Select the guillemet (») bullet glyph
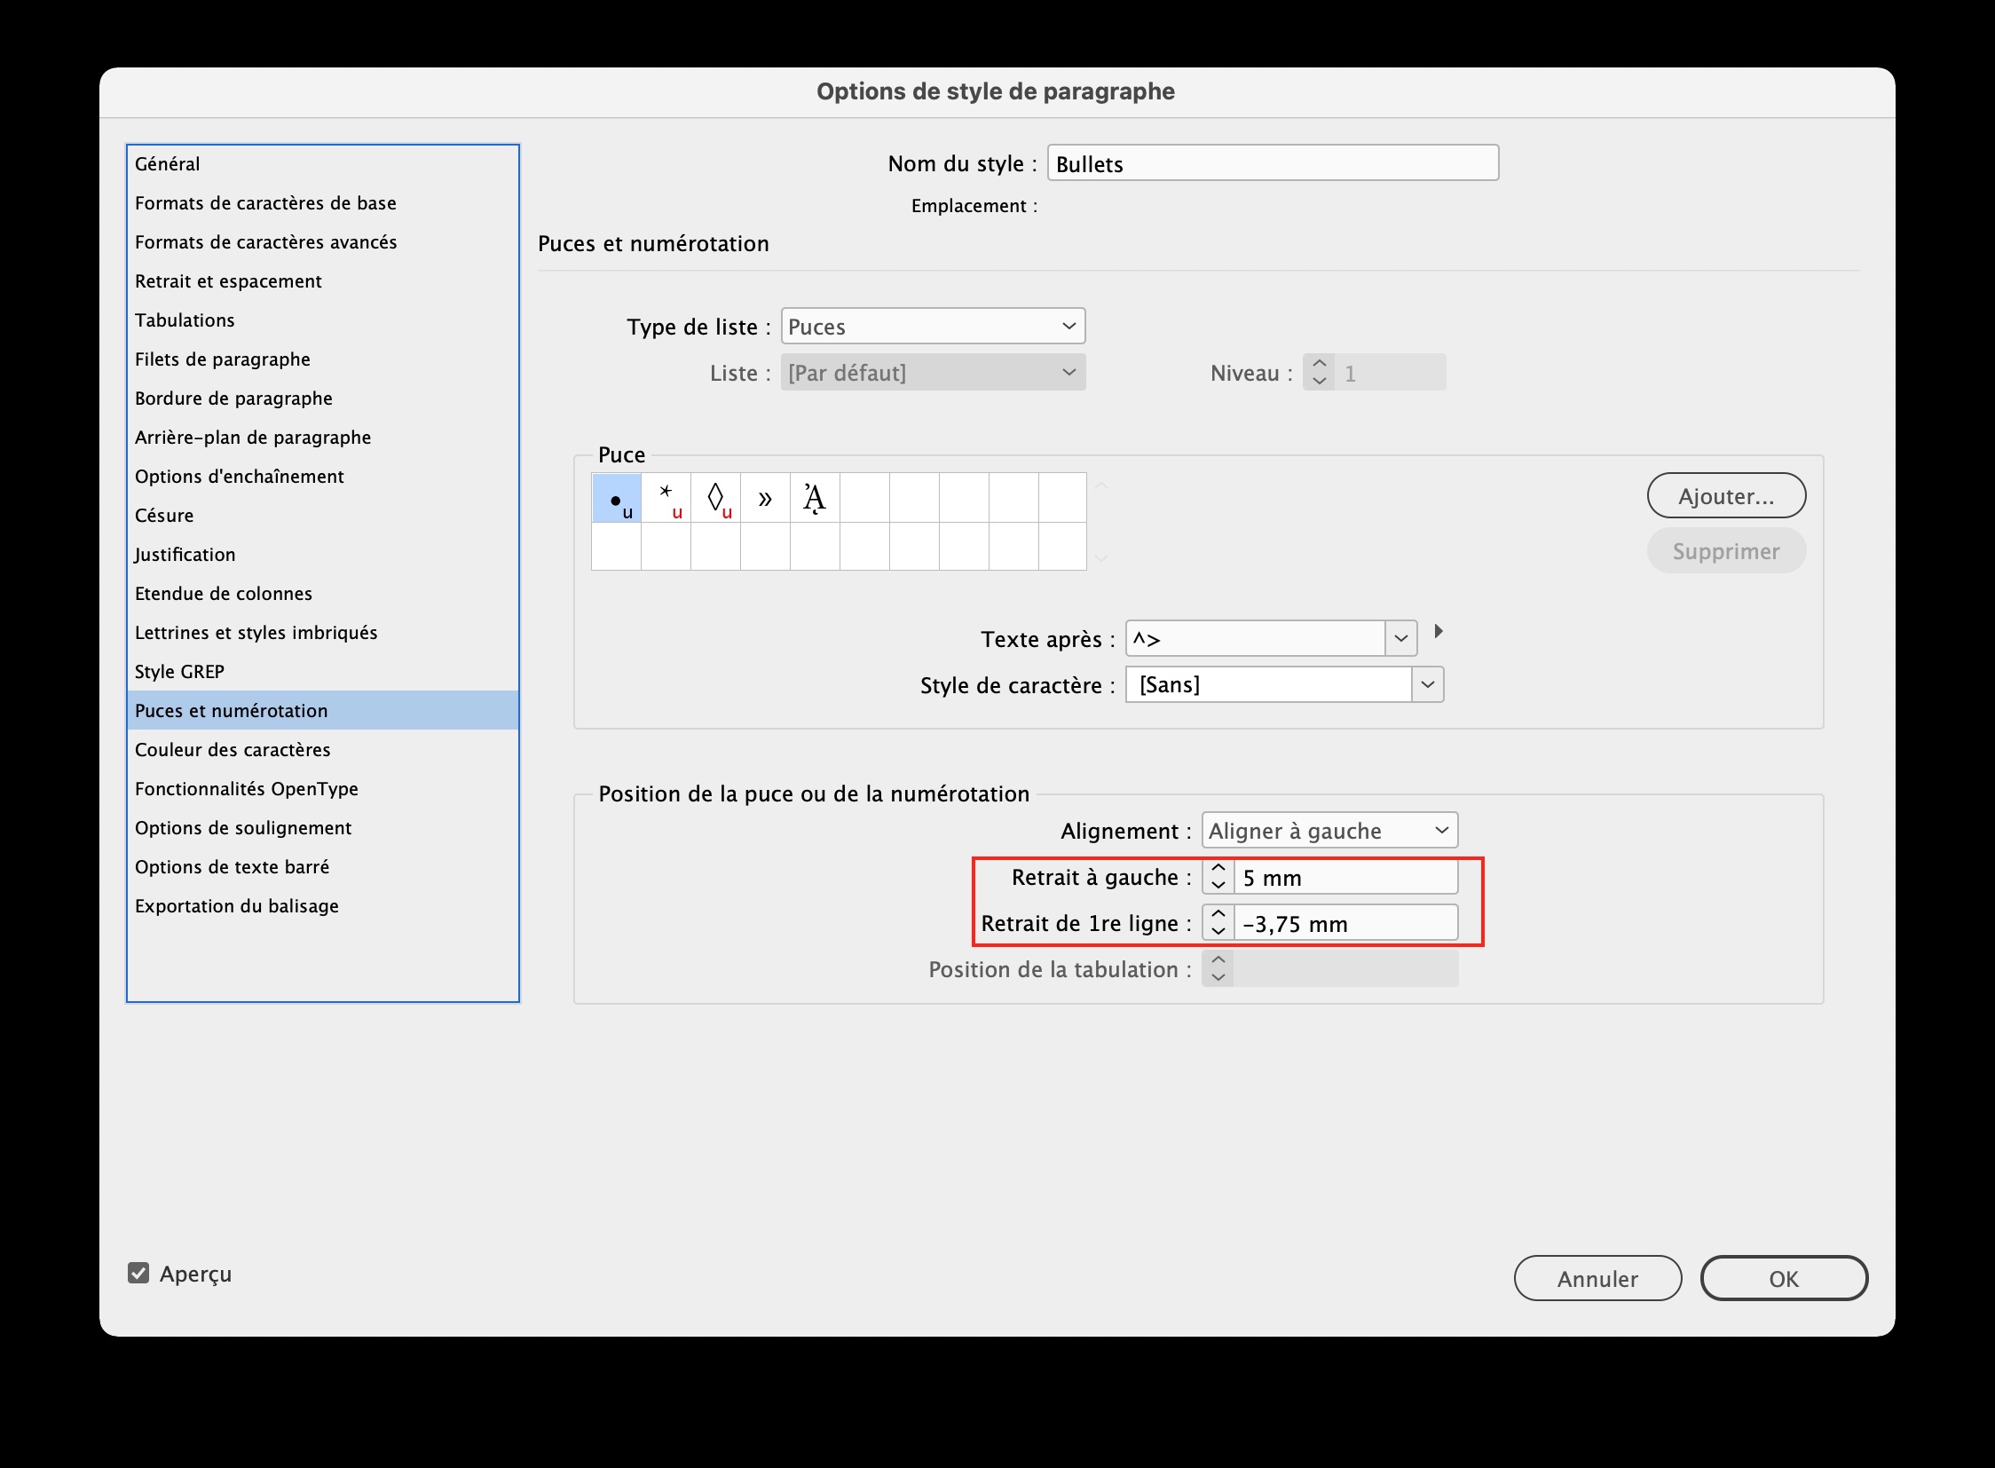The height and width of the screenshot is (1468, 1995). click(764, 499)
